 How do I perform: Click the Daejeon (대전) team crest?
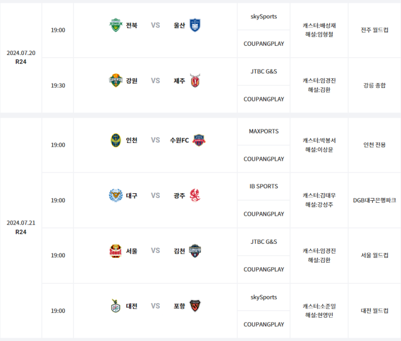(115, 306)
